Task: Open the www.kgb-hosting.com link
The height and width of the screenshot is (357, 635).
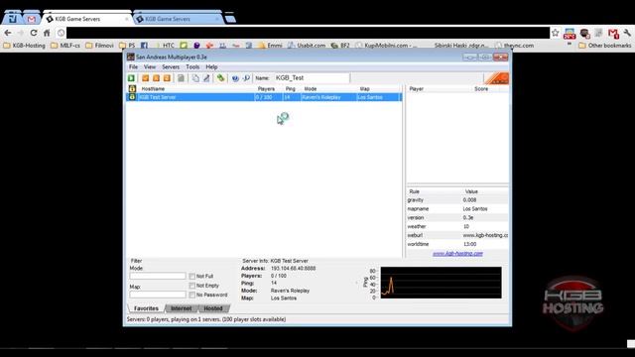Action: coord(457,254)
